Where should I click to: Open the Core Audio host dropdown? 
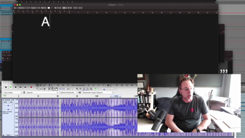click(13, 92)
